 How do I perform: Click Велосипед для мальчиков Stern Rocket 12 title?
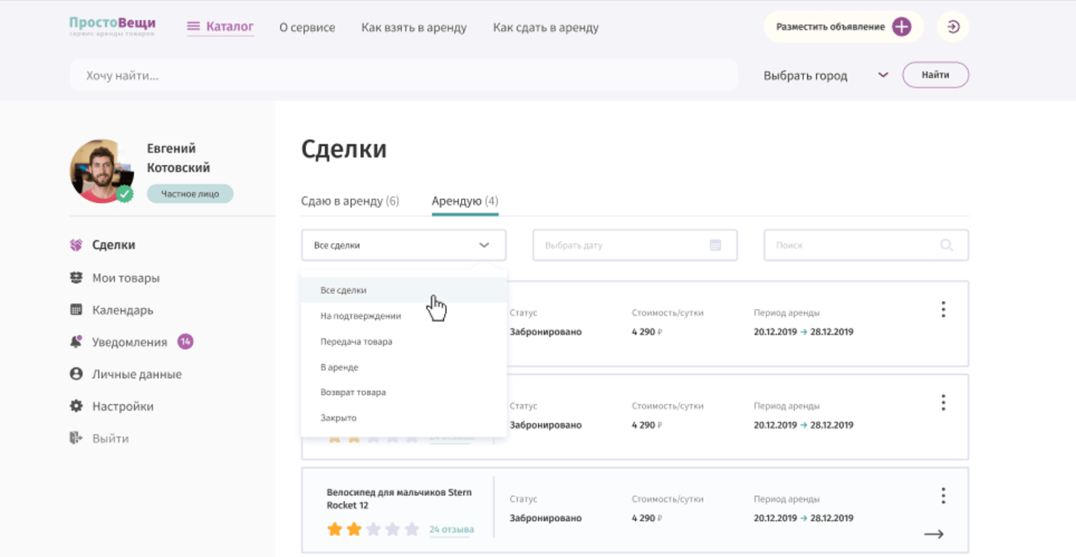(399, 498)
